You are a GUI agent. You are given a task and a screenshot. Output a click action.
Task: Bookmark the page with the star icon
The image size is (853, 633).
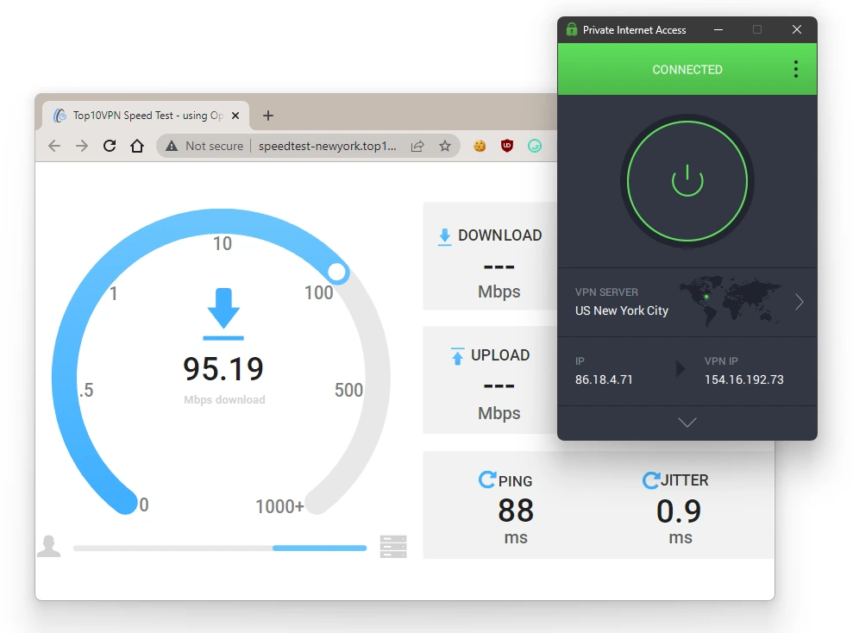point(445,147)
